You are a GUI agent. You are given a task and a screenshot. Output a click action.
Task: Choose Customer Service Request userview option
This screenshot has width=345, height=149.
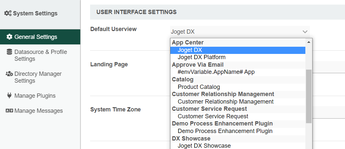coord(213,116)
